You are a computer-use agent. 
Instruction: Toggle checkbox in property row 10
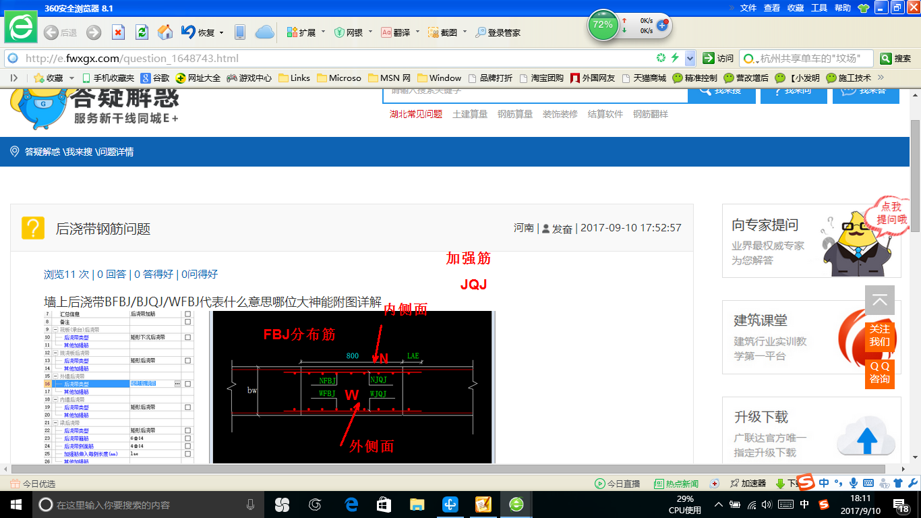(x=187, y=337)
